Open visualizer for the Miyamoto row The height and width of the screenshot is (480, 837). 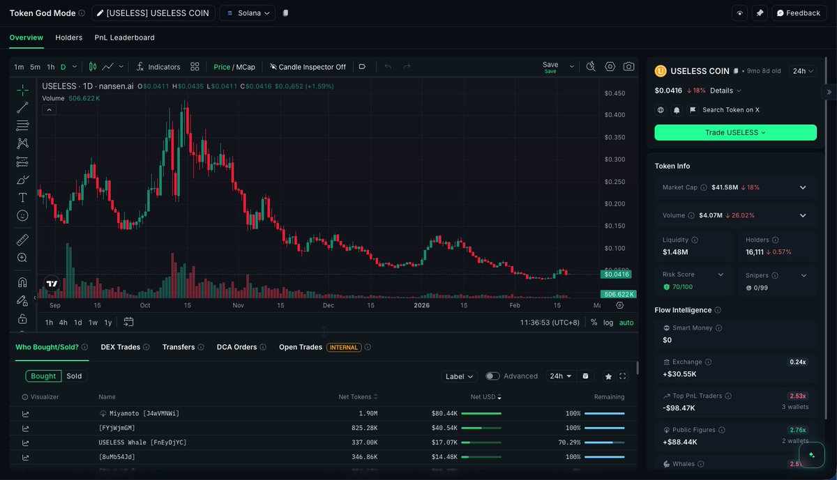(x=26, y=414)
